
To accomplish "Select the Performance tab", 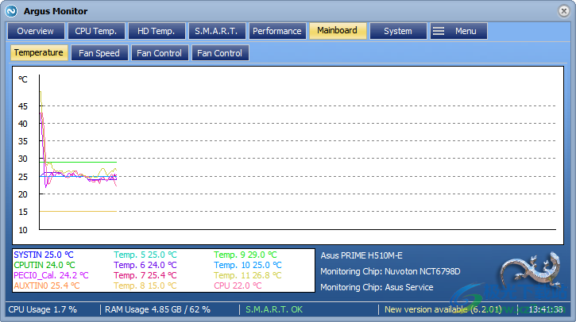I will pos(276,31).
